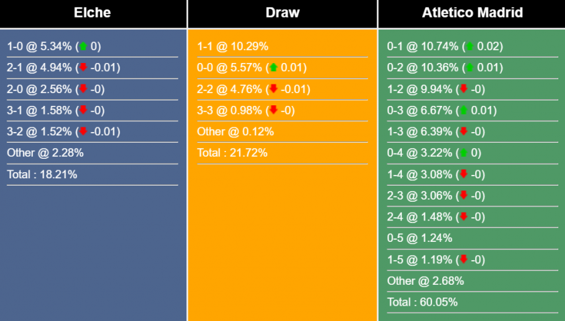Image resolution: width=565 pixels, height=321 pixels.
Task: Click the red down arrow beside Elche 2-1
Action: (83, 68)
